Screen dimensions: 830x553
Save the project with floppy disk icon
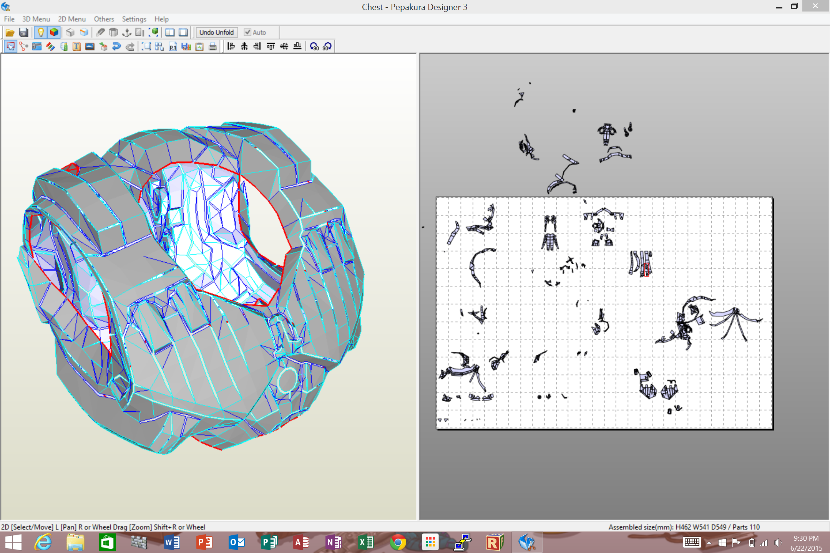tap(23, 33)
